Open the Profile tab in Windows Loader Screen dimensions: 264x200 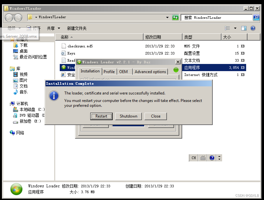109,72
